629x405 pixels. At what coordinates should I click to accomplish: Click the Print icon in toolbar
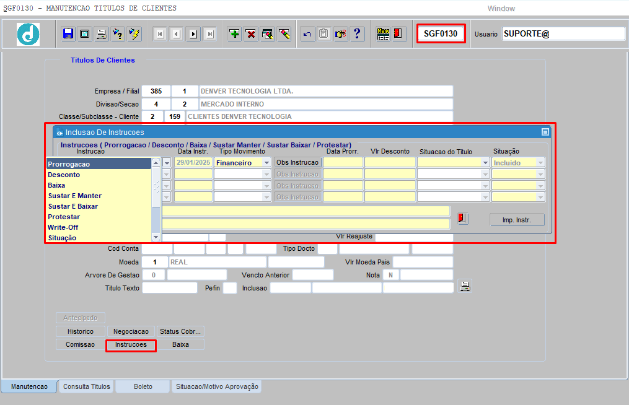click(x=102, y=33)
